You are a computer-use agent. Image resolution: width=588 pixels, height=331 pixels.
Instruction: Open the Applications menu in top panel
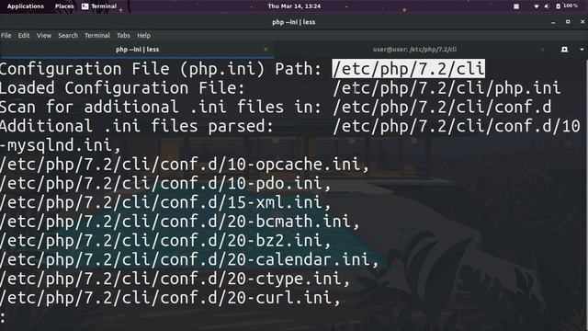click(26, 6)
